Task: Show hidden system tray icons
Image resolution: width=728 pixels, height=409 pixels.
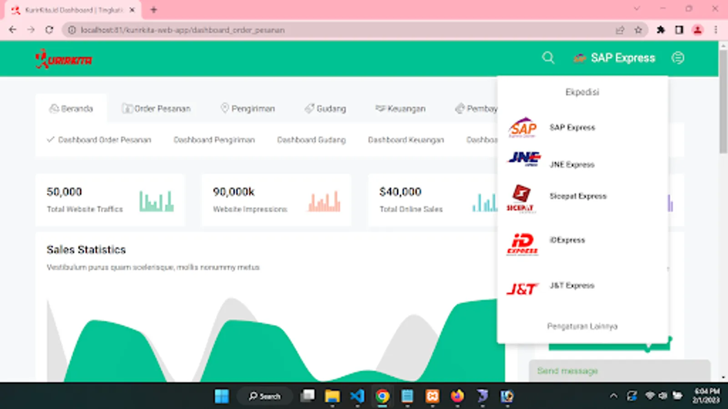Action: tap(613, 396)
